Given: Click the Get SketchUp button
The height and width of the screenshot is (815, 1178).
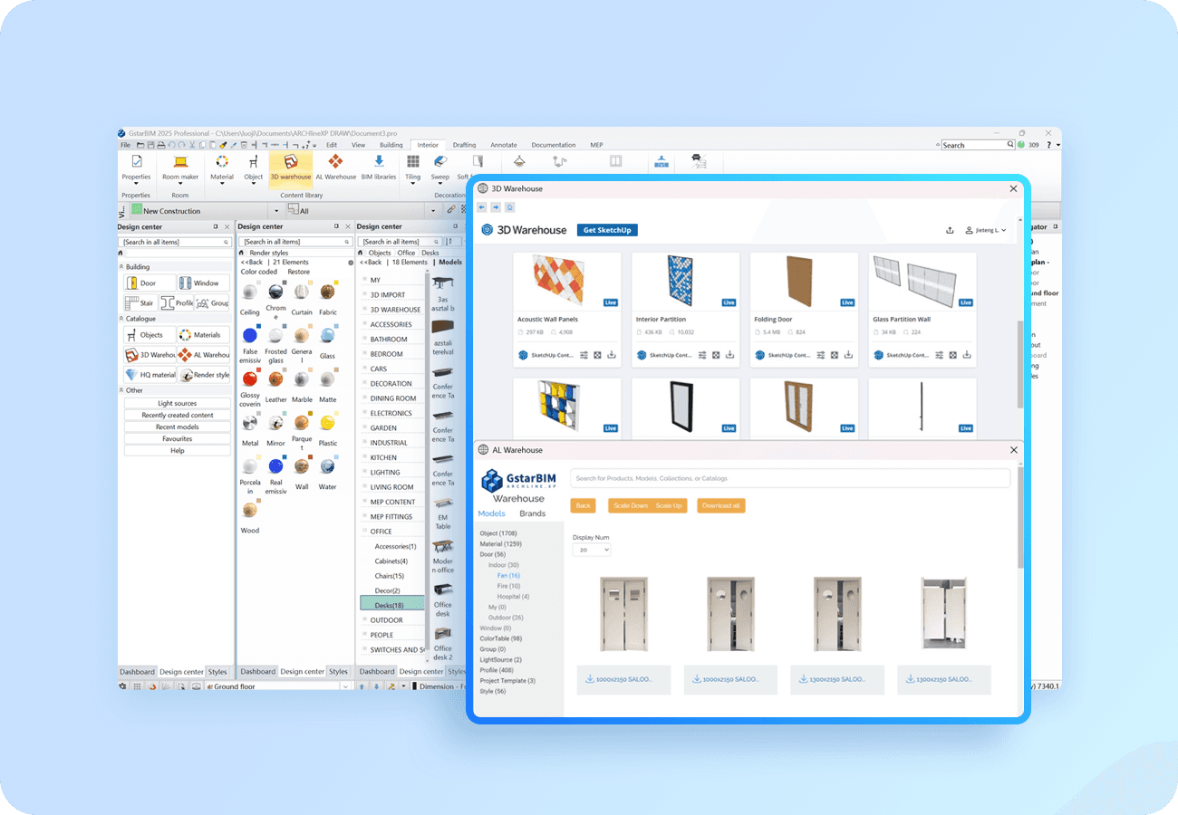Looking at the screenshot, I should click(x=607, y=230).
